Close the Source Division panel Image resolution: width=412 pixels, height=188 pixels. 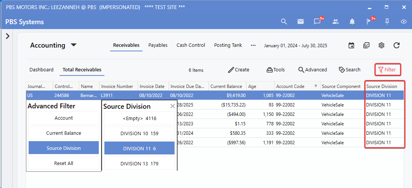pos(173,106)
